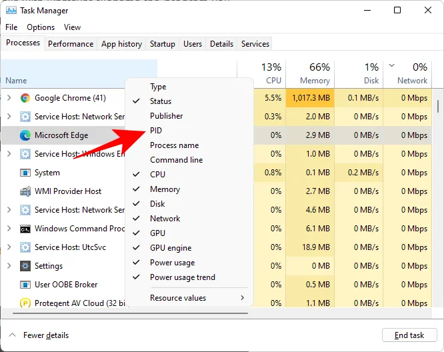Click the vertical scrollbar thumb
This screenshot has width=444, height=352.
438,106
